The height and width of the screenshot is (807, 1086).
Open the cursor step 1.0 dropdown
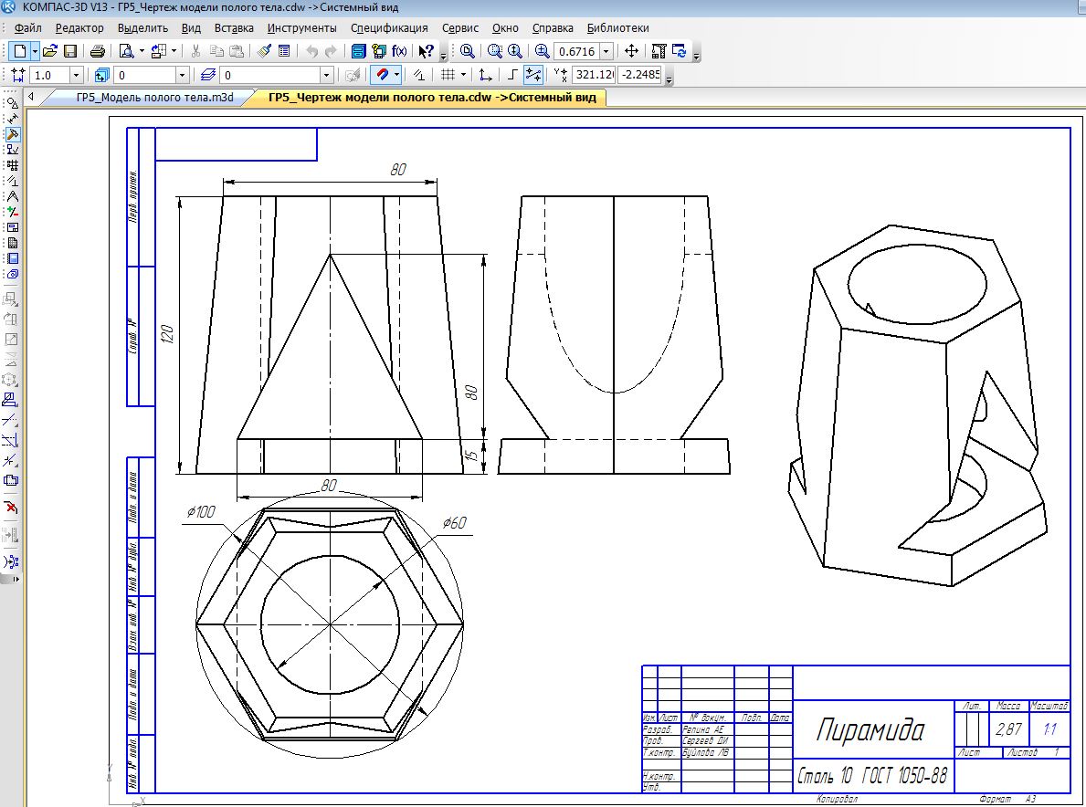pyautogui.click(x=77, y=75)
